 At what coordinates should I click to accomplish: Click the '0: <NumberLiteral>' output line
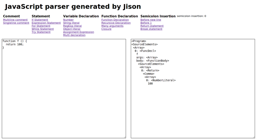pos(161,80)
